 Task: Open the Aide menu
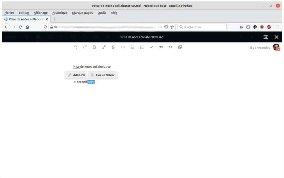point(114,13)
